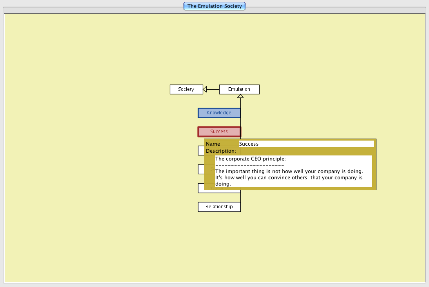Click the hollow arrowhead pointing at Society
The image size is (429, 287).
click(205, 90)
